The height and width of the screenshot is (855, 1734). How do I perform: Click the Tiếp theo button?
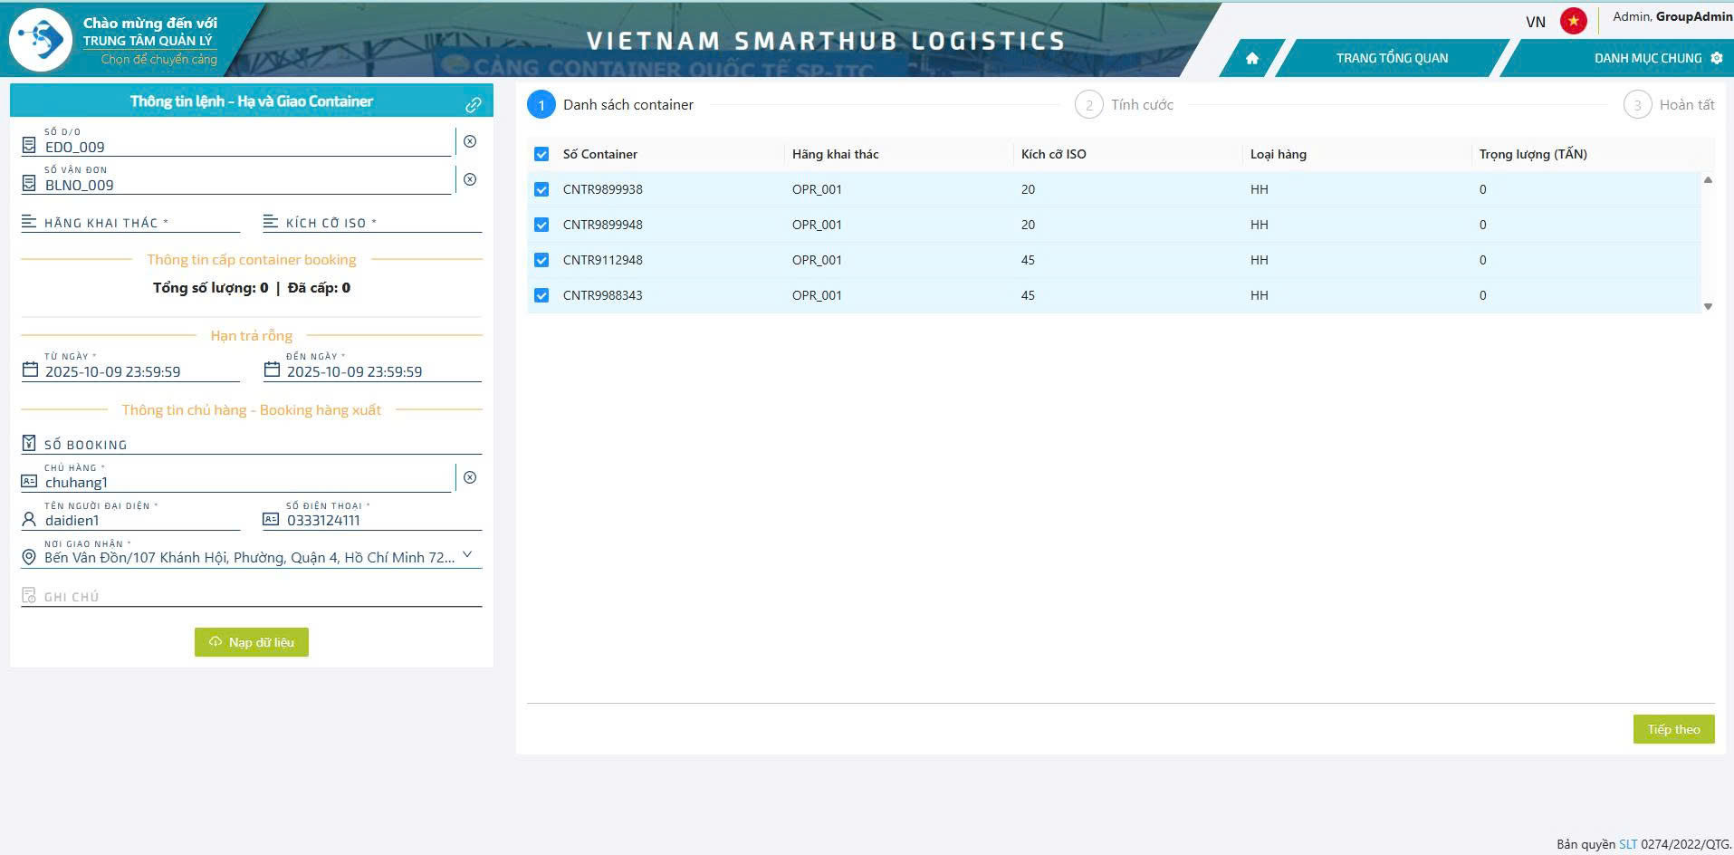point(1673,729)
